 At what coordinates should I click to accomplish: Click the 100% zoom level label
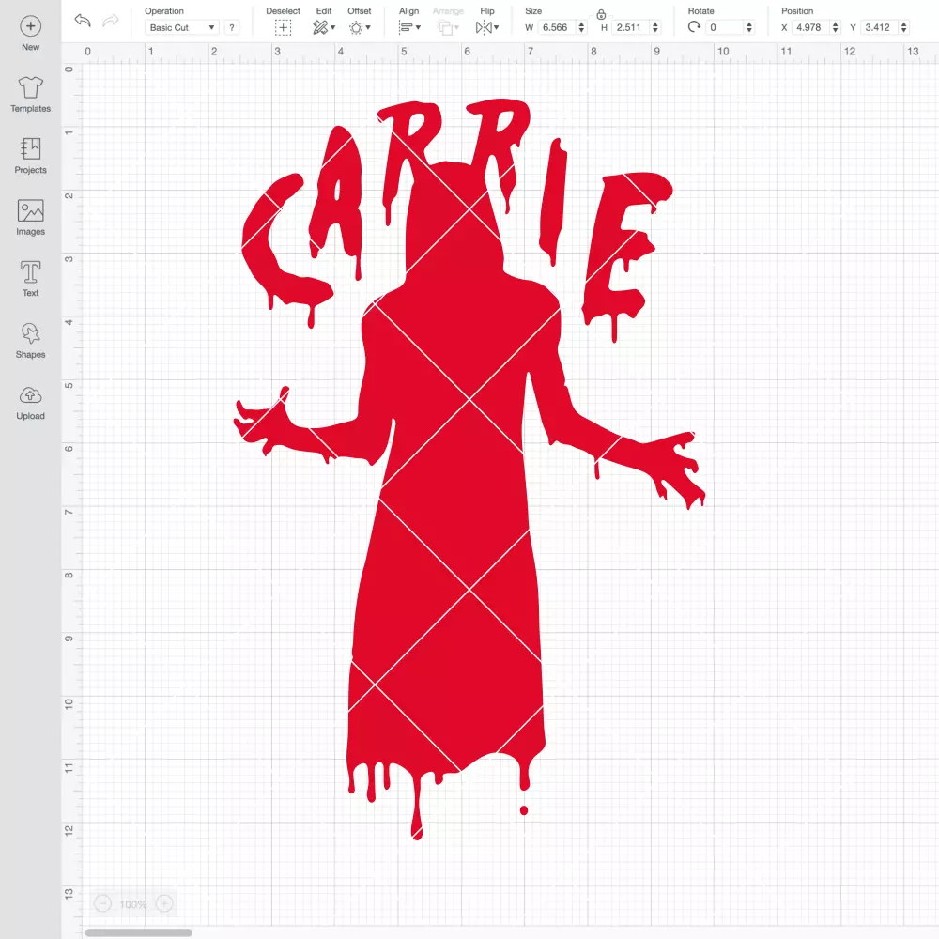coord(133,904)
